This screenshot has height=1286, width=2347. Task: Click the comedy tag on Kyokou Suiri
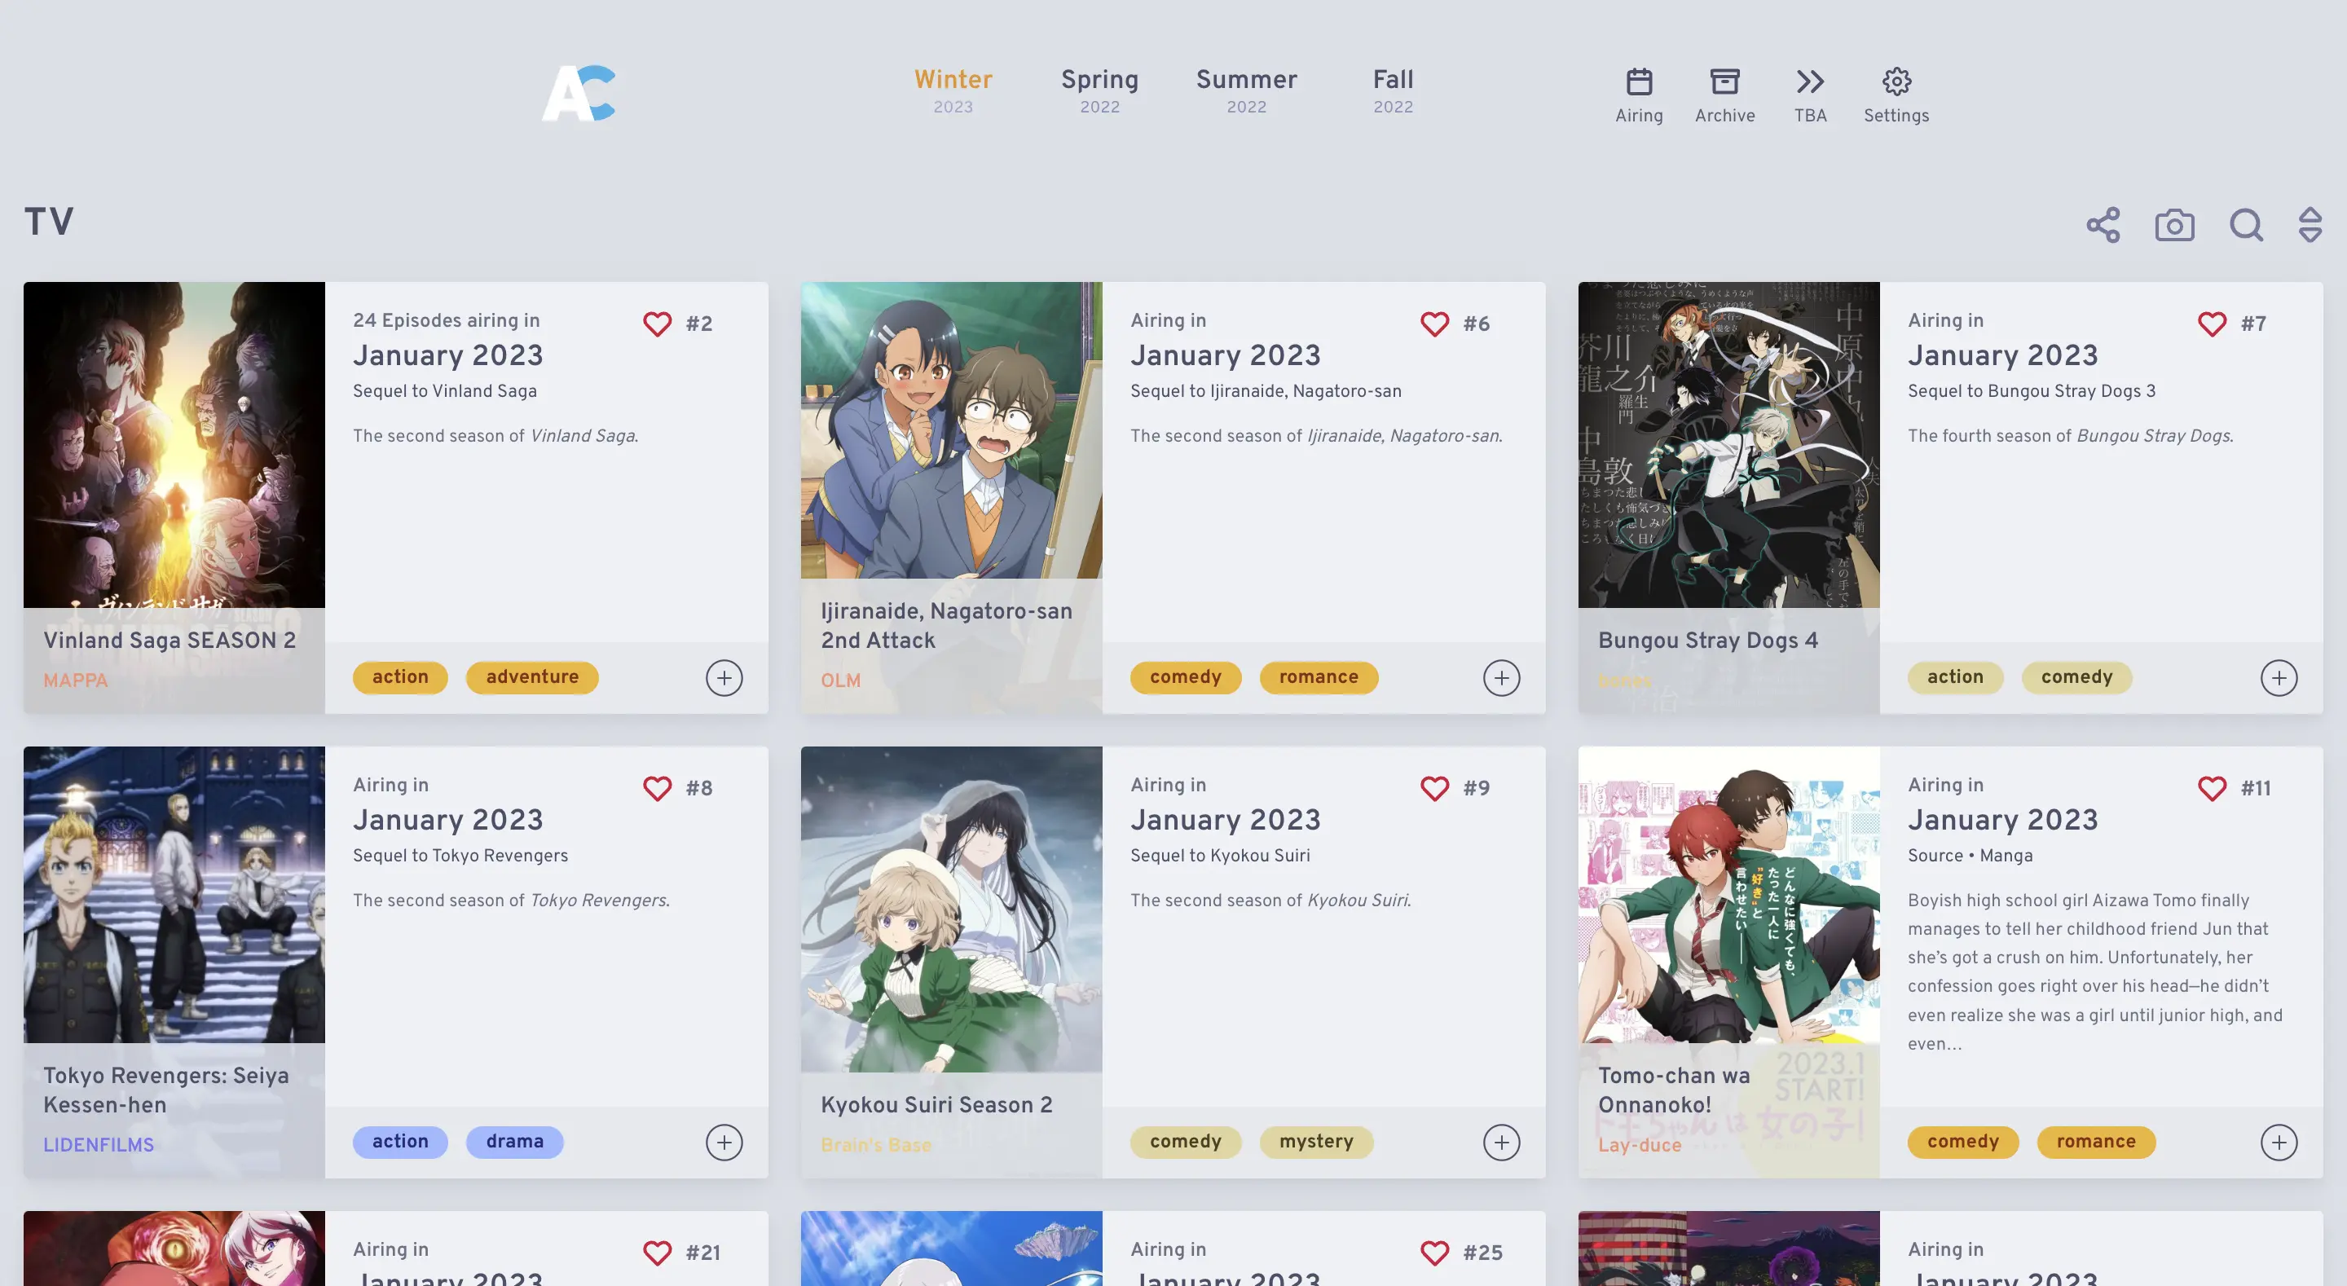1186,1142
